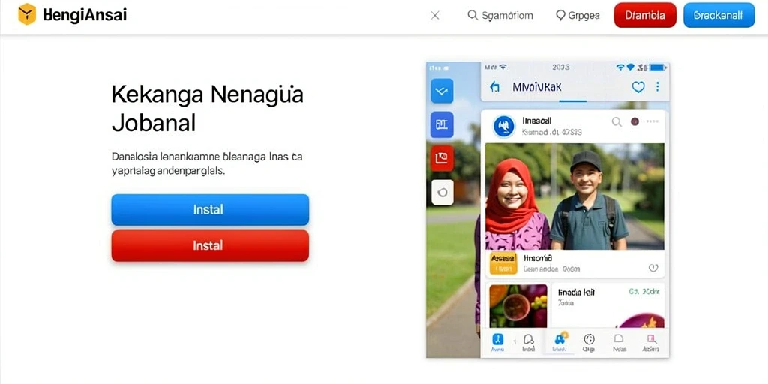The height and width of the screenshot is (384, 768).
Task: Tap the Iinascall account name
Action: tap(537, 121)
